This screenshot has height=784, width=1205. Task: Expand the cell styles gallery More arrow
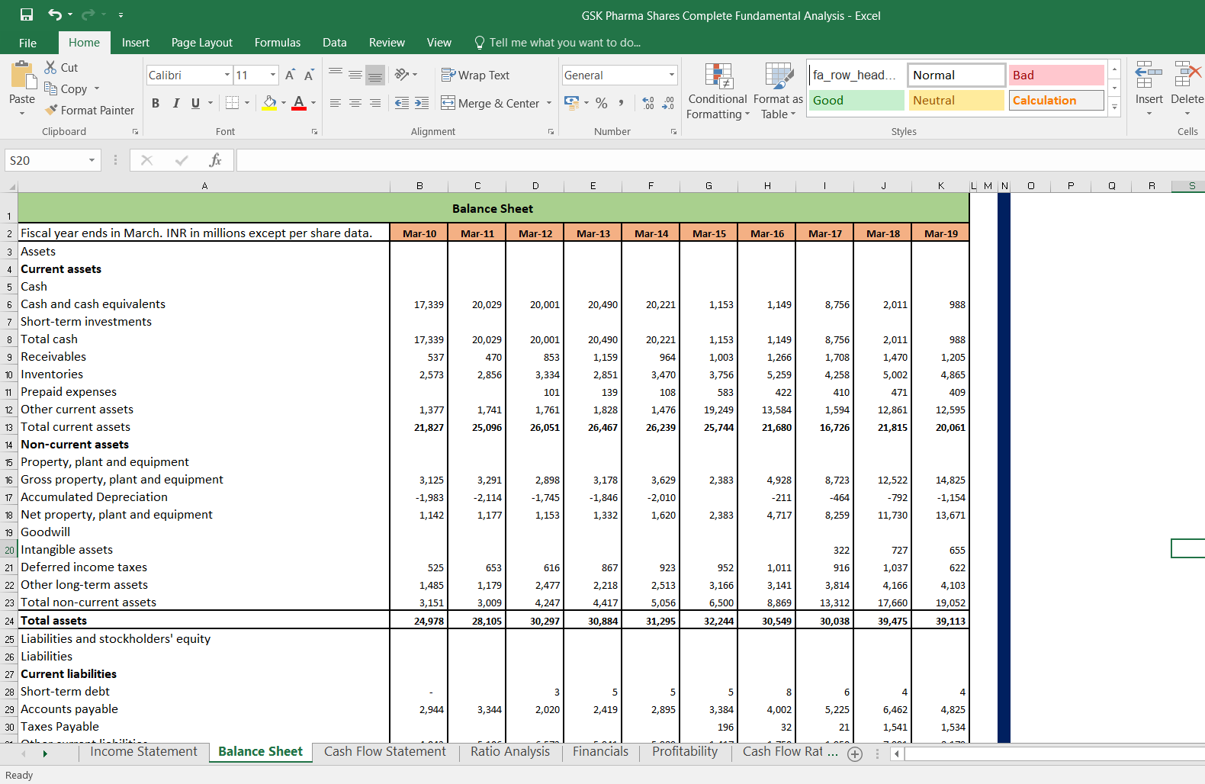(x=1114, y=107)
